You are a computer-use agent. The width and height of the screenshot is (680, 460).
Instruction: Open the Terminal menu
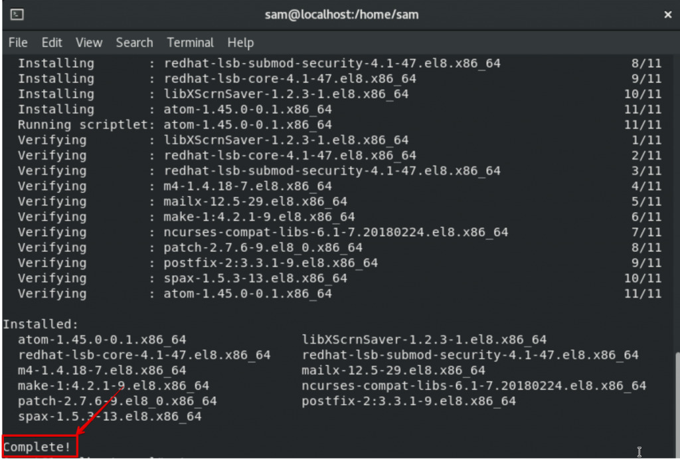point(190,43)
